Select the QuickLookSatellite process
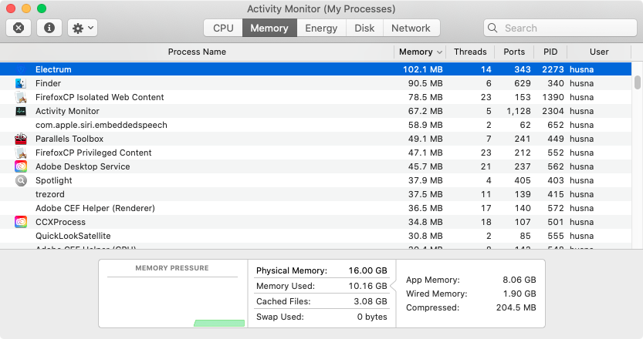 (73, 236)
